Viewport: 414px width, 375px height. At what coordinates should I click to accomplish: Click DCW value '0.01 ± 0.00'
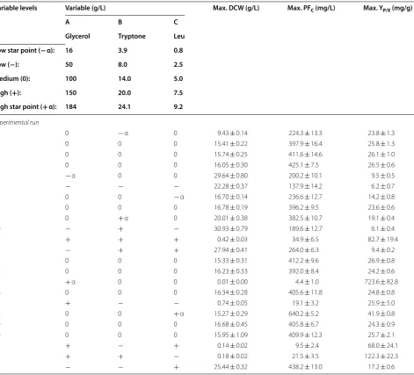tap(232, 282)
